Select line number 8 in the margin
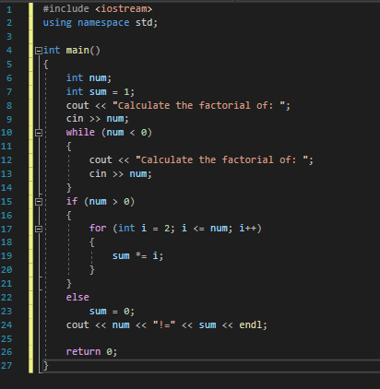This screenshot has height=389, width=380. pyautogui.click(x=9, y=106)
